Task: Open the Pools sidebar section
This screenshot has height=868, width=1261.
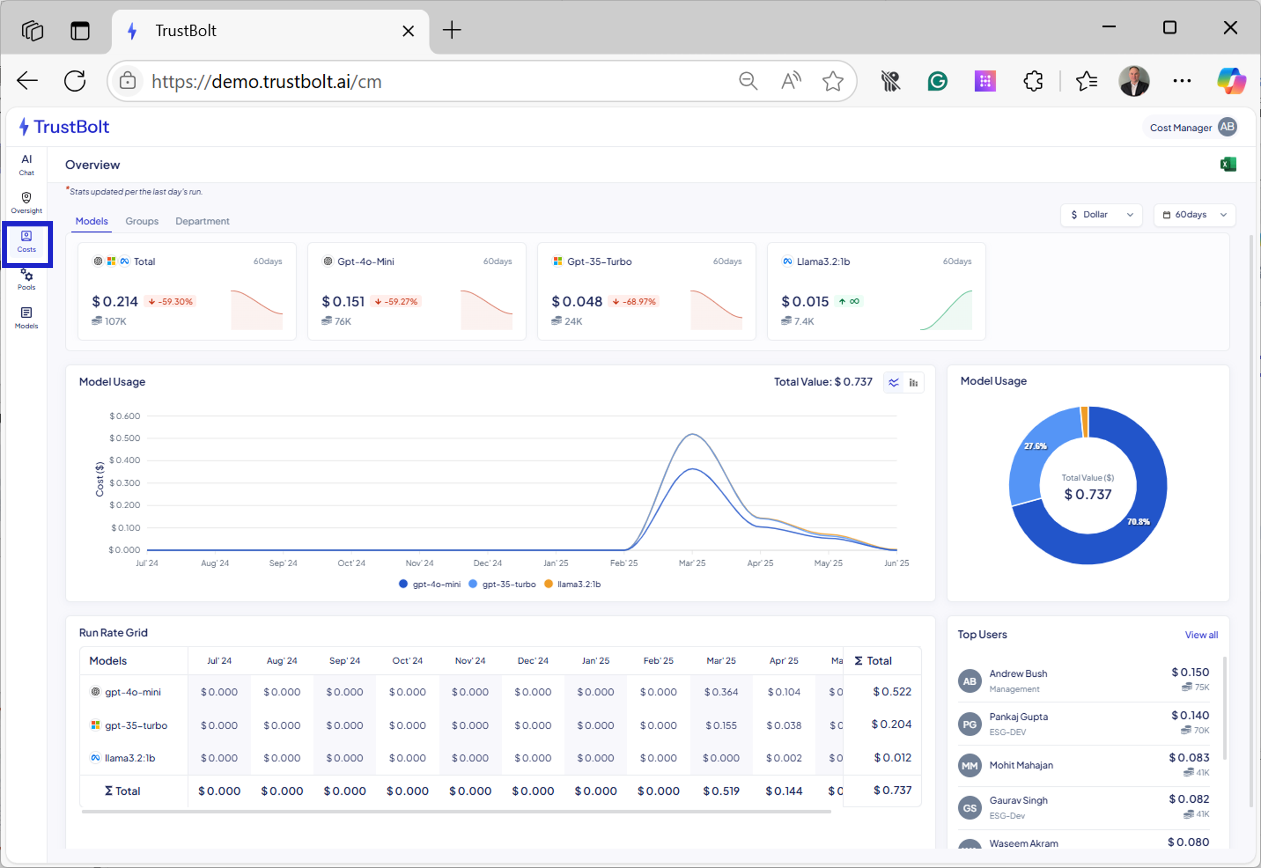Action: tap(26, 279)
